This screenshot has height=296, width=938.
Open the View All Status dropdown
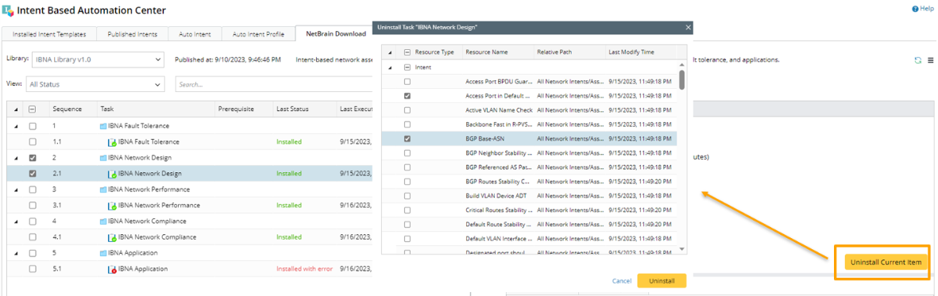click(x=95, y=84)
